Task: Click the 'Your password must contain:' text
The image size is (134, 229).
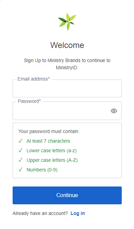Action: point(49,131)
